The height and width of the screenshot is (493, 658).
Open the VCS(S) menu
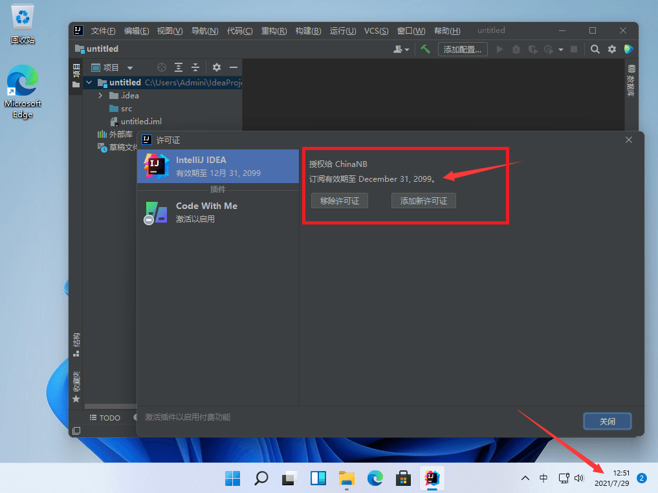point(376,30)
